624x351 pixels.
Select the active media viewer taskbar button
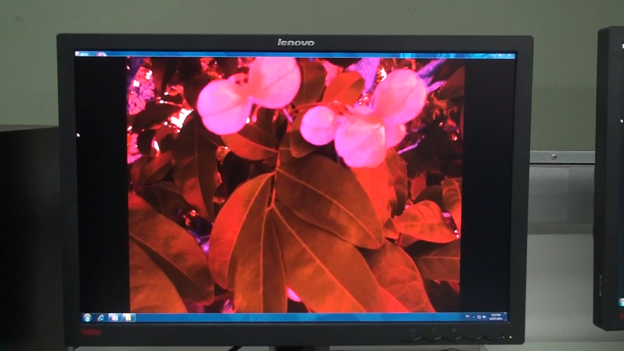pos(114,318)
